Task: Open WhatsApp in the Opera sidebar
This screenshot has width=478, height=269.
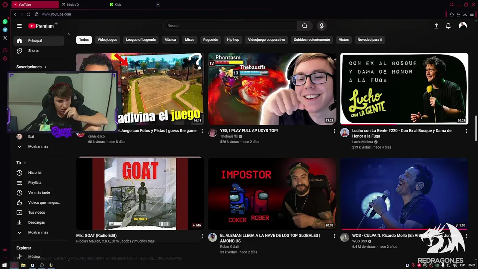Action: coord(5,22)
